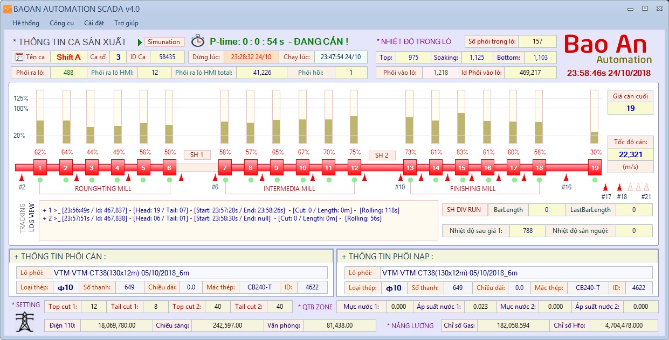Select rolling stand 7 red box
Screen dimensions: 669x340
click(x=225, y=167)
